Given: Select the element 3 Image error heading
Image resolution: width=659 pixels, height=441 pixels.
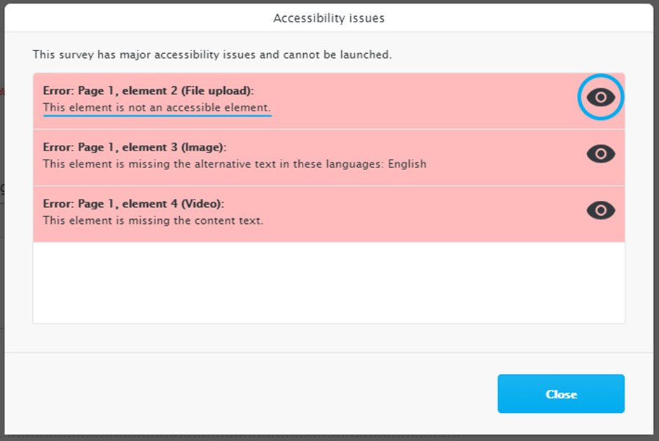Looking at the screenshot, I should click(x=134, y=148).
